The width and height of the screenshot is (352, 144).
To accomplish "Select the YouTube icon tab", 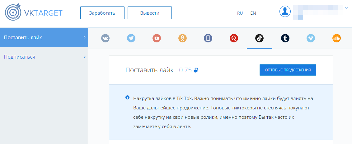I will (x=157, y=38).
